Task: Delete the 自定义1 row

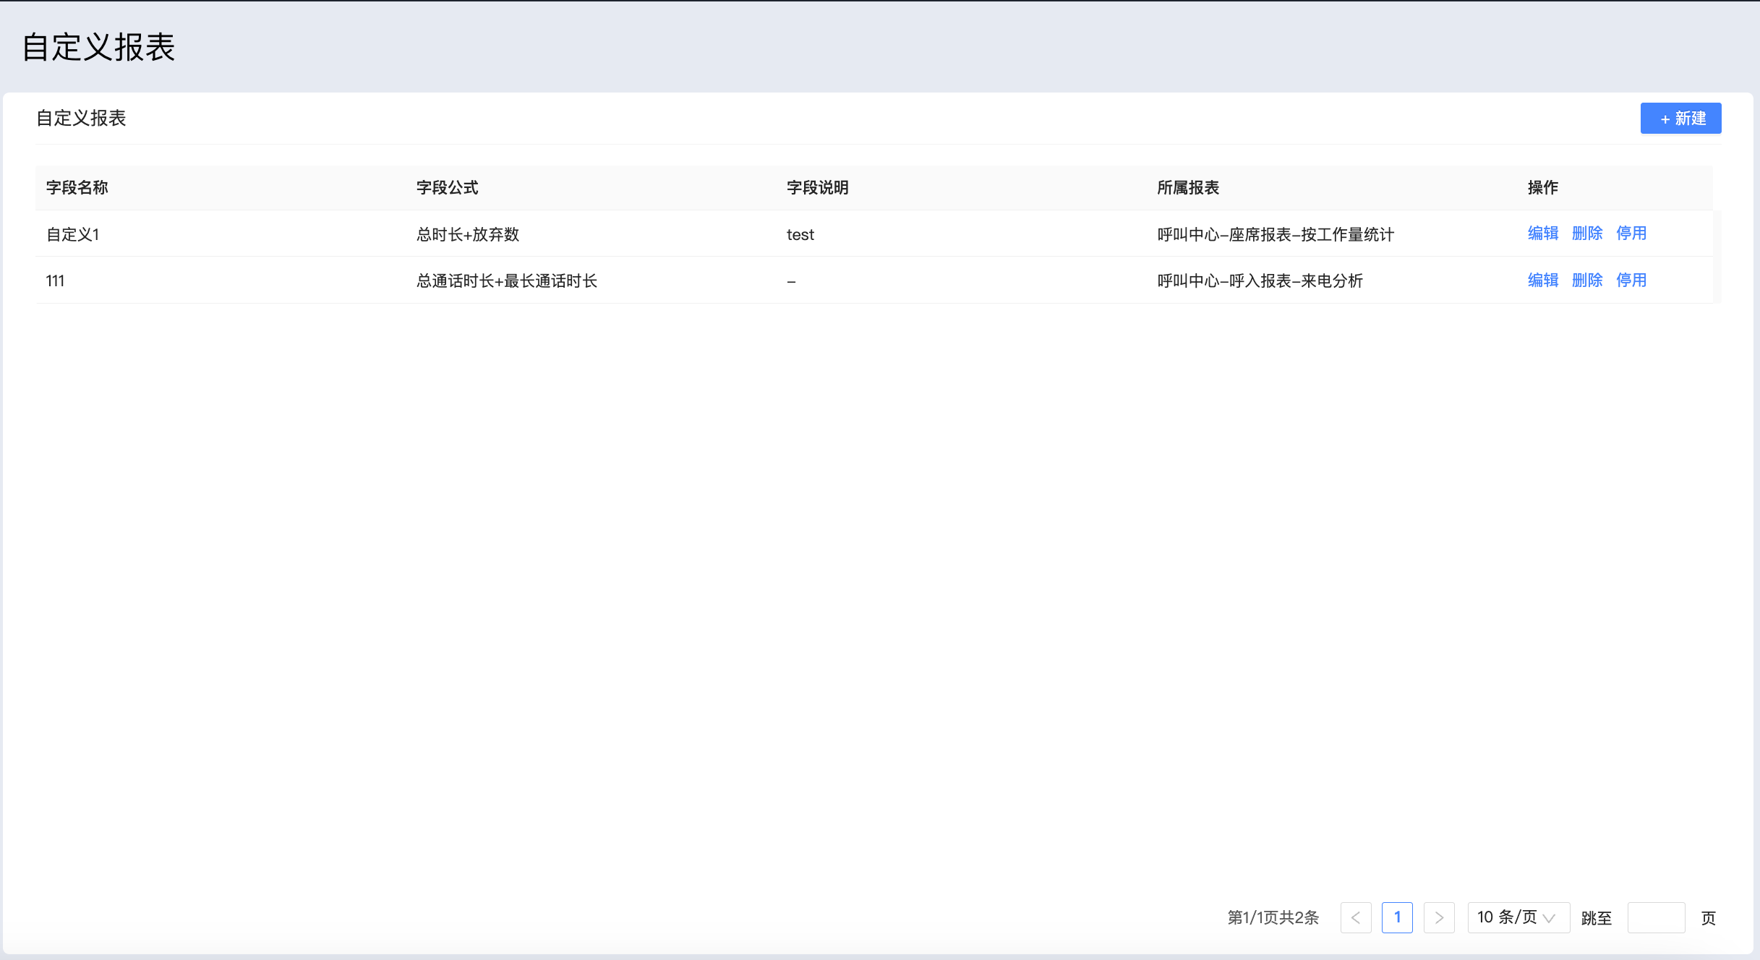Action: (1586, 233)
